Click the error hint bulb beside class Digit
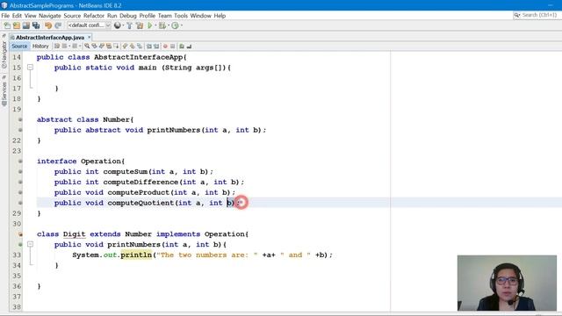Image resolution: width=562 pixels, height=316 pixels. [20, 234]
